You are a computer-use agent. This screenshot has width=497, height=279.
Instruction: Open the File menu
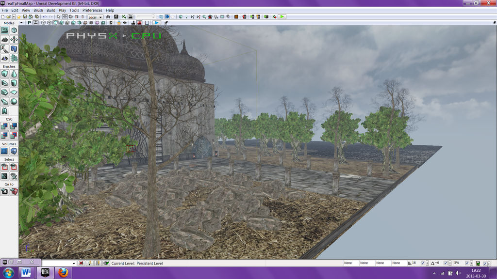tap(4, 10)
